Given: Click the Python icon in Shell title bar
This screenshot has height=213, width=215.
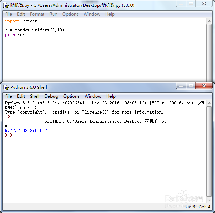Looking at the screenshot, I should pos(6,87).
